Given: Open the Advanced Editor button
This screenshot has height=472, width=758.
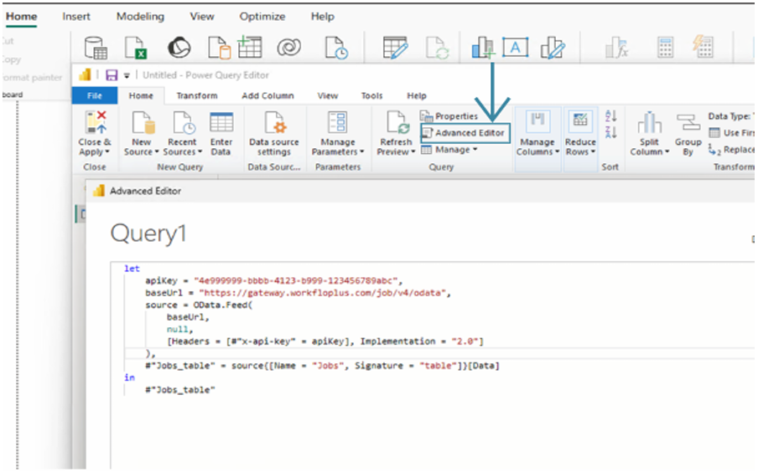Looking at the screenshot, I should (465, 133).
